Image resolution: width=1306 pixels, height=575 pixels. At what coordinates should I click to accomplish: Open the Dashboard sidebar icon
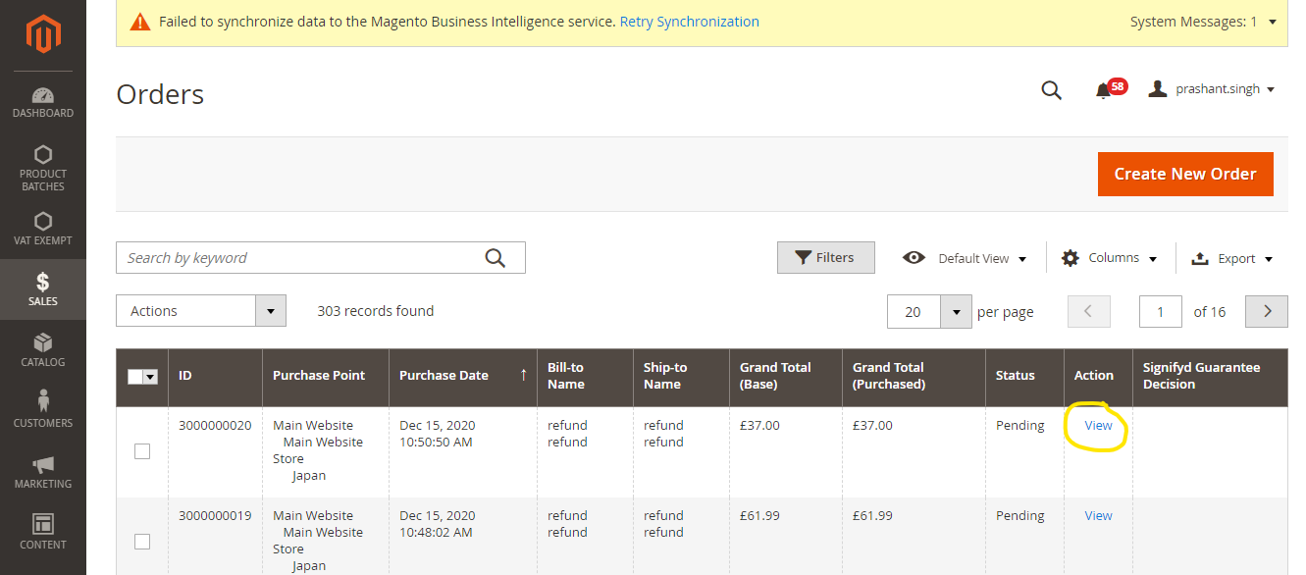click(x=43, y=102)
